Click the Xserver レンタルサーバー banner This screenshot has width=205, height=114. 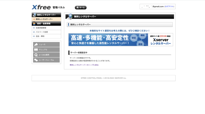pos(121,40)
